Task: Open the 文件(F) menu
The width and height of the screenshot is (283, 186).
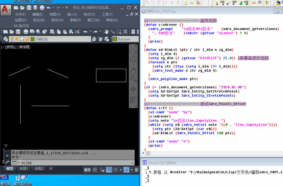Action: [x=20, y=14]
